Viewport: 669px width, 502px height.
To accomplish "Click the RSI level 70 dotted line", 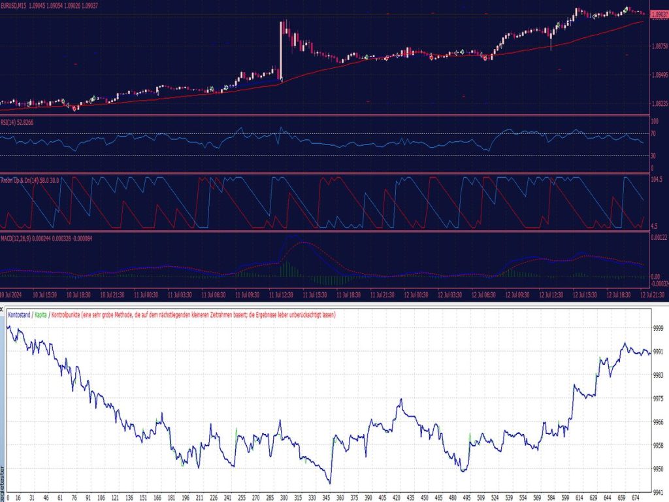I will click(327, 132).
